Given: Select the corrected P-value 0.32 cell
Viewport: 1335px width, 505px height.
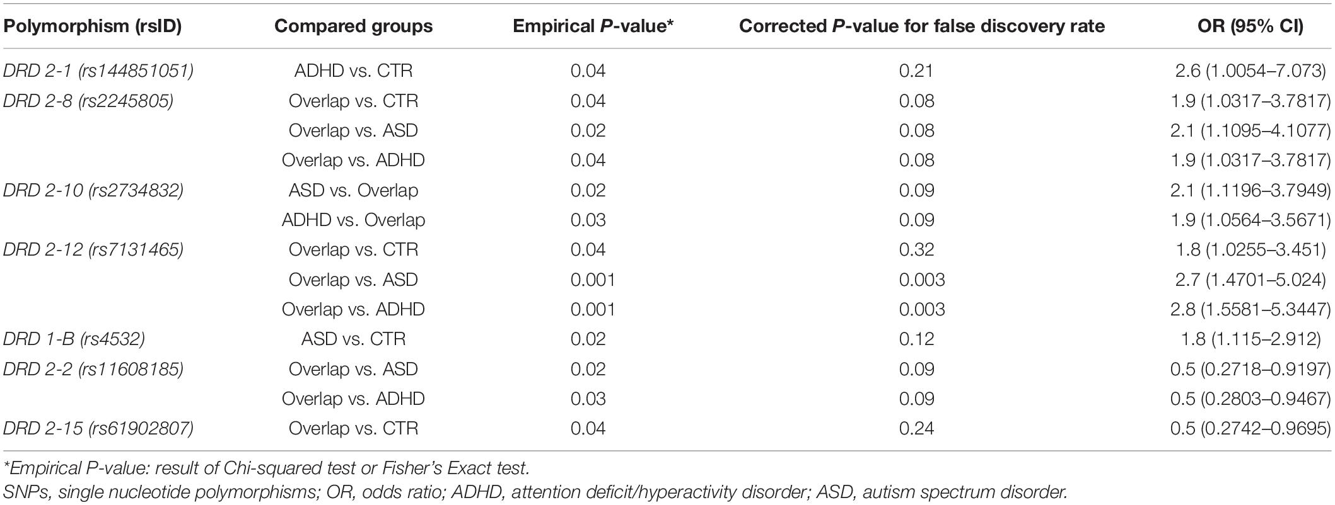Looking at the screenshot, I should pos(916,249).
